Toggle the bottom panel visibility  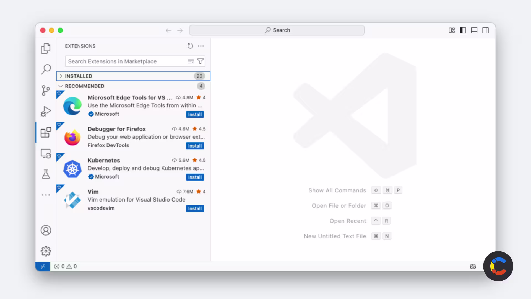[474, 30]
